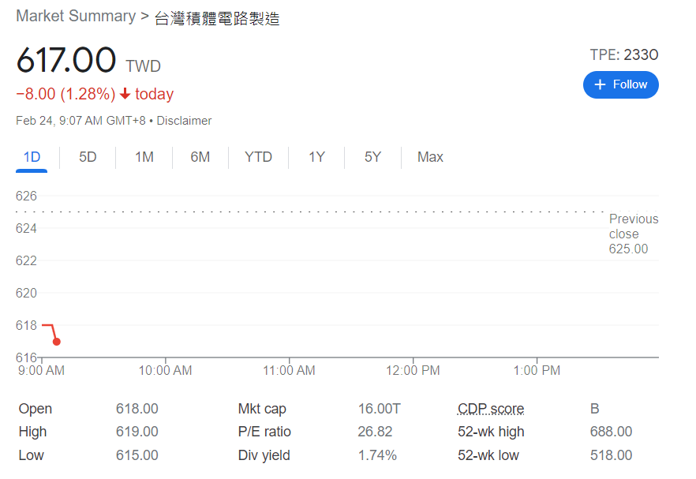
Task: Switch to the 1Y chart tab
Action: (x=316, y=157)
